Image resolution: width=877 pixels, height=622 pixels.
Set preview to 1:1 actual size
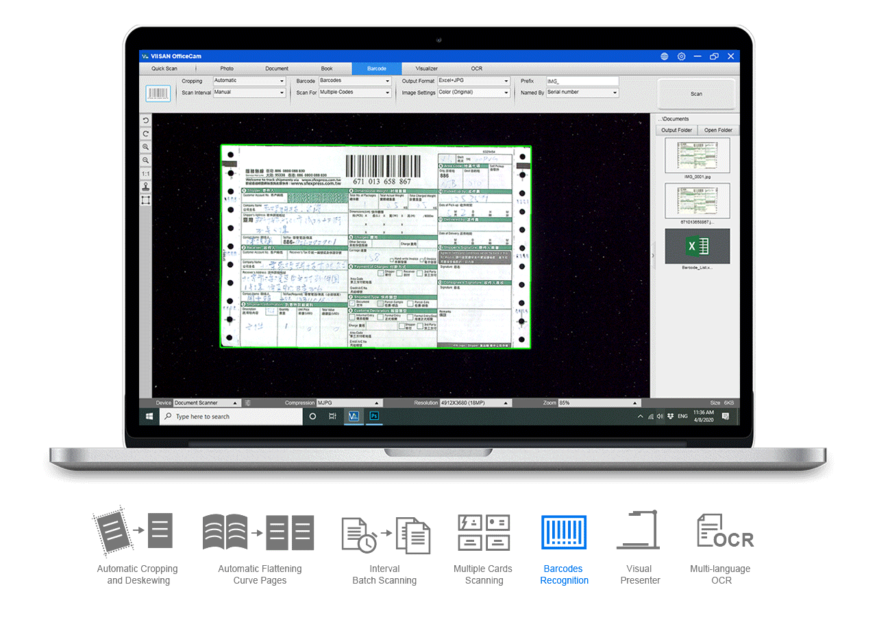146,174
